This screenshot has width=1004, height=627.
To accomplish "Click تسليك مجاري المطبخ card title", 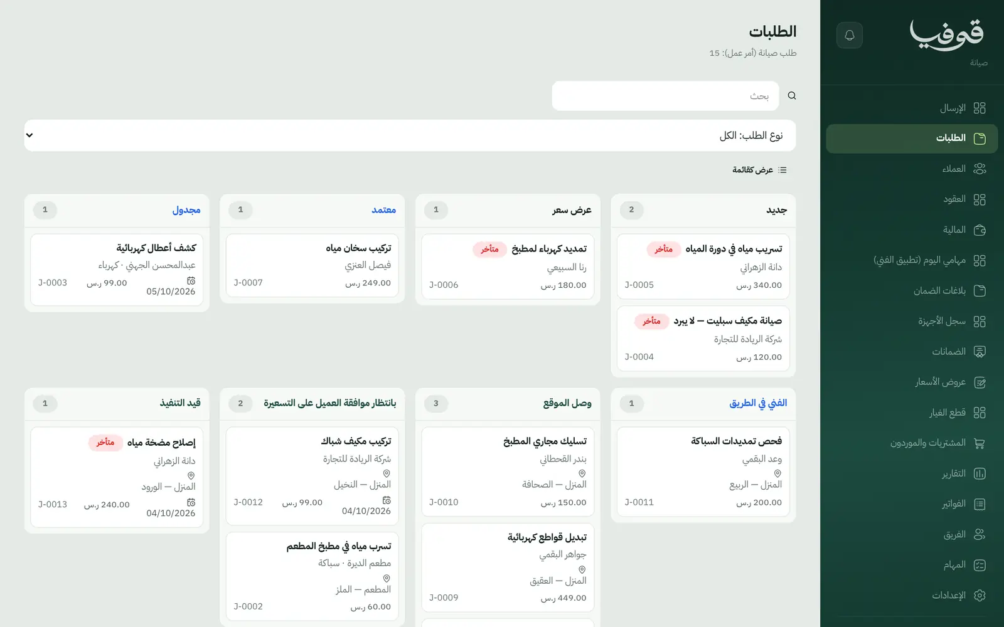I will pos(545,441).
